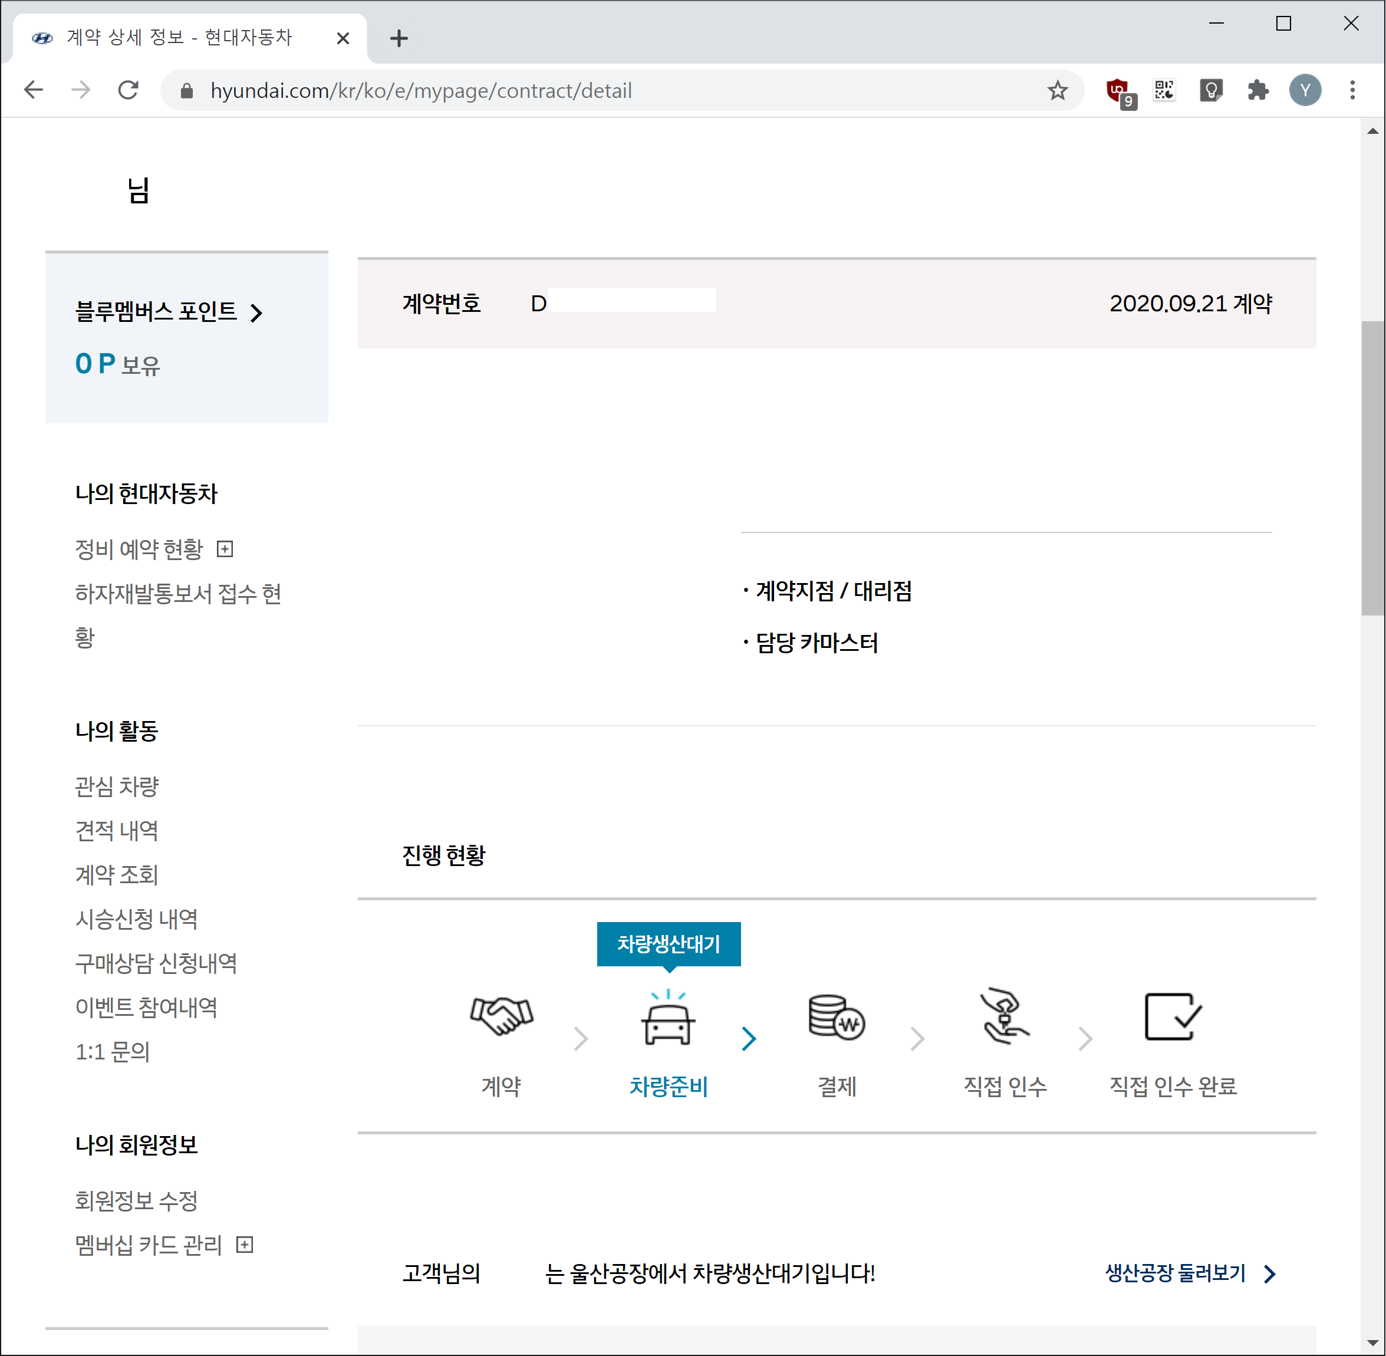Viewport: 1386px width, 1356px height.
Task: Open 블루멤버스 포인트 chevron
Action: [x=257, y=312]
